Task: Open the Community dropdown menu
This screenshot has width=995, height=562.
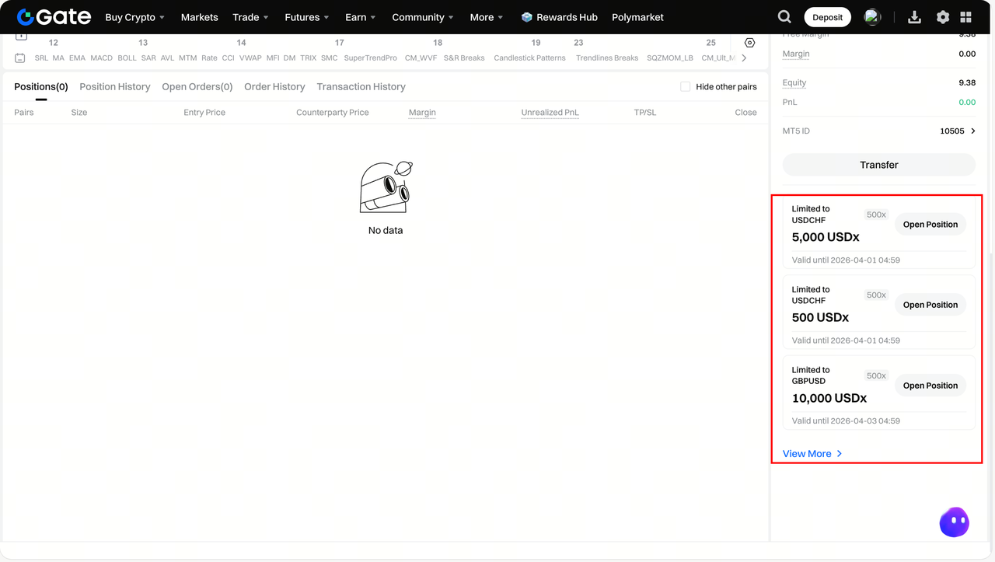Action: (x=422, y=17)
